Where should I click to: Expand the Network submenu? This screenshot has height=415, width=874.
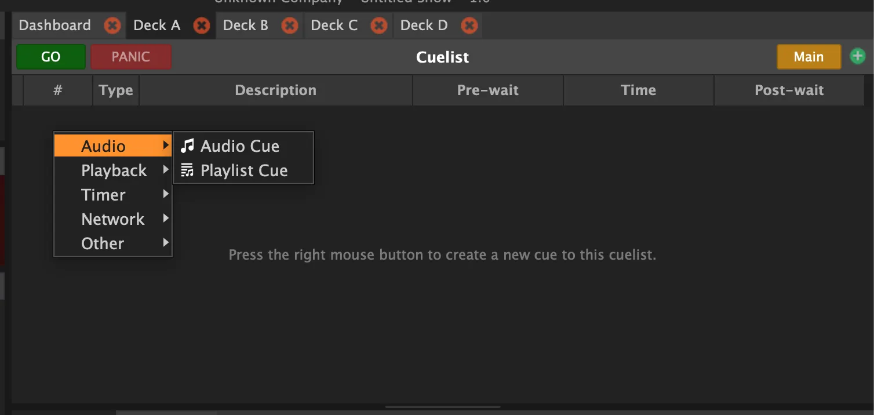[113, 219]
